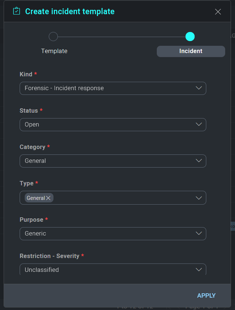Click the chevron on the Status dropdown
This screenshot has width=235, height=310.
pos(199,124)
